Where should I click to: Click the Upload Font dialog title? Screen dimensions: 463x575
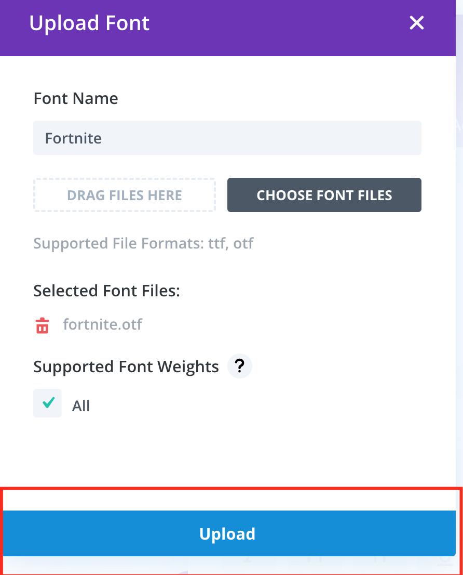(x=89, y=23)
